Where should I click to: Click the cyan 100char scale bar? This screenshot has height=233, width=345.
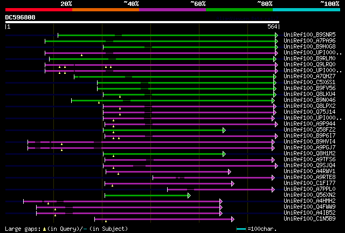coord(241,229)
